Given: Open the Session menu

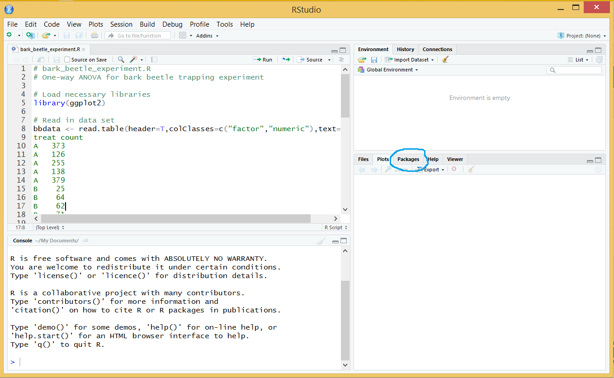Looking at the screenshot, I should 122,24.
